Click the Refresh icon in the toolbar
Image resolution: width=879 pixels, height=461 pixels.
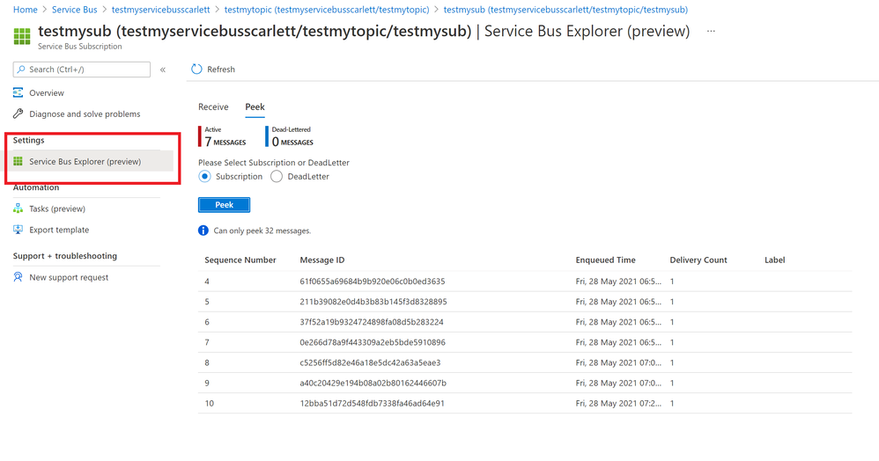[196, 70]
